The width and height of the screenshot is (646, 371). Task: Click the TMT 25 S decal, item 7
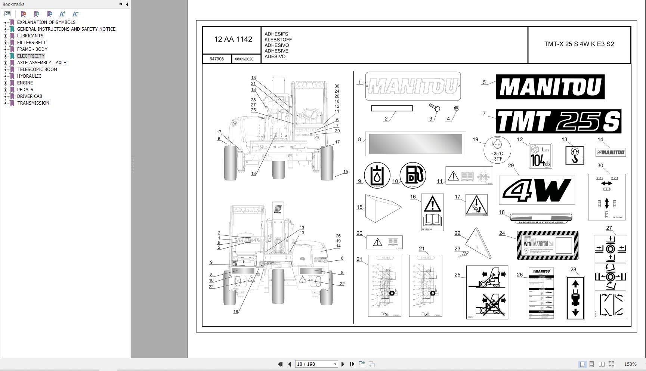pyautogui.click(x=559, y=121)
